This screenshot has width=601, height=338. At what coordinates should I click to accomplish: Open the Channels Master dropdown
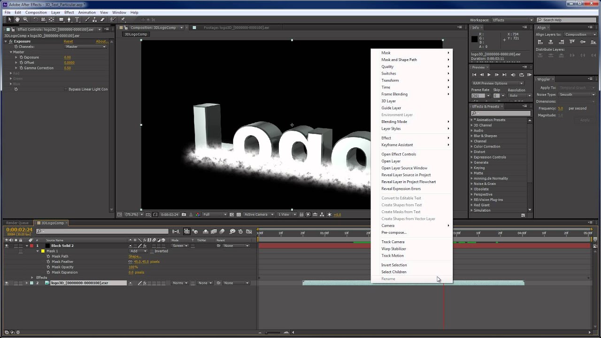(85, 46)
